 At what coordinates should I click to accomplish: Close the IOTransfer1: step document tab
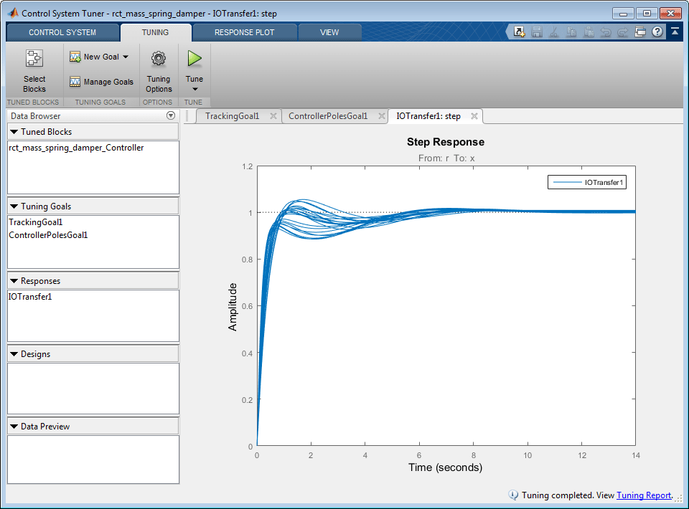coord(474,116)
